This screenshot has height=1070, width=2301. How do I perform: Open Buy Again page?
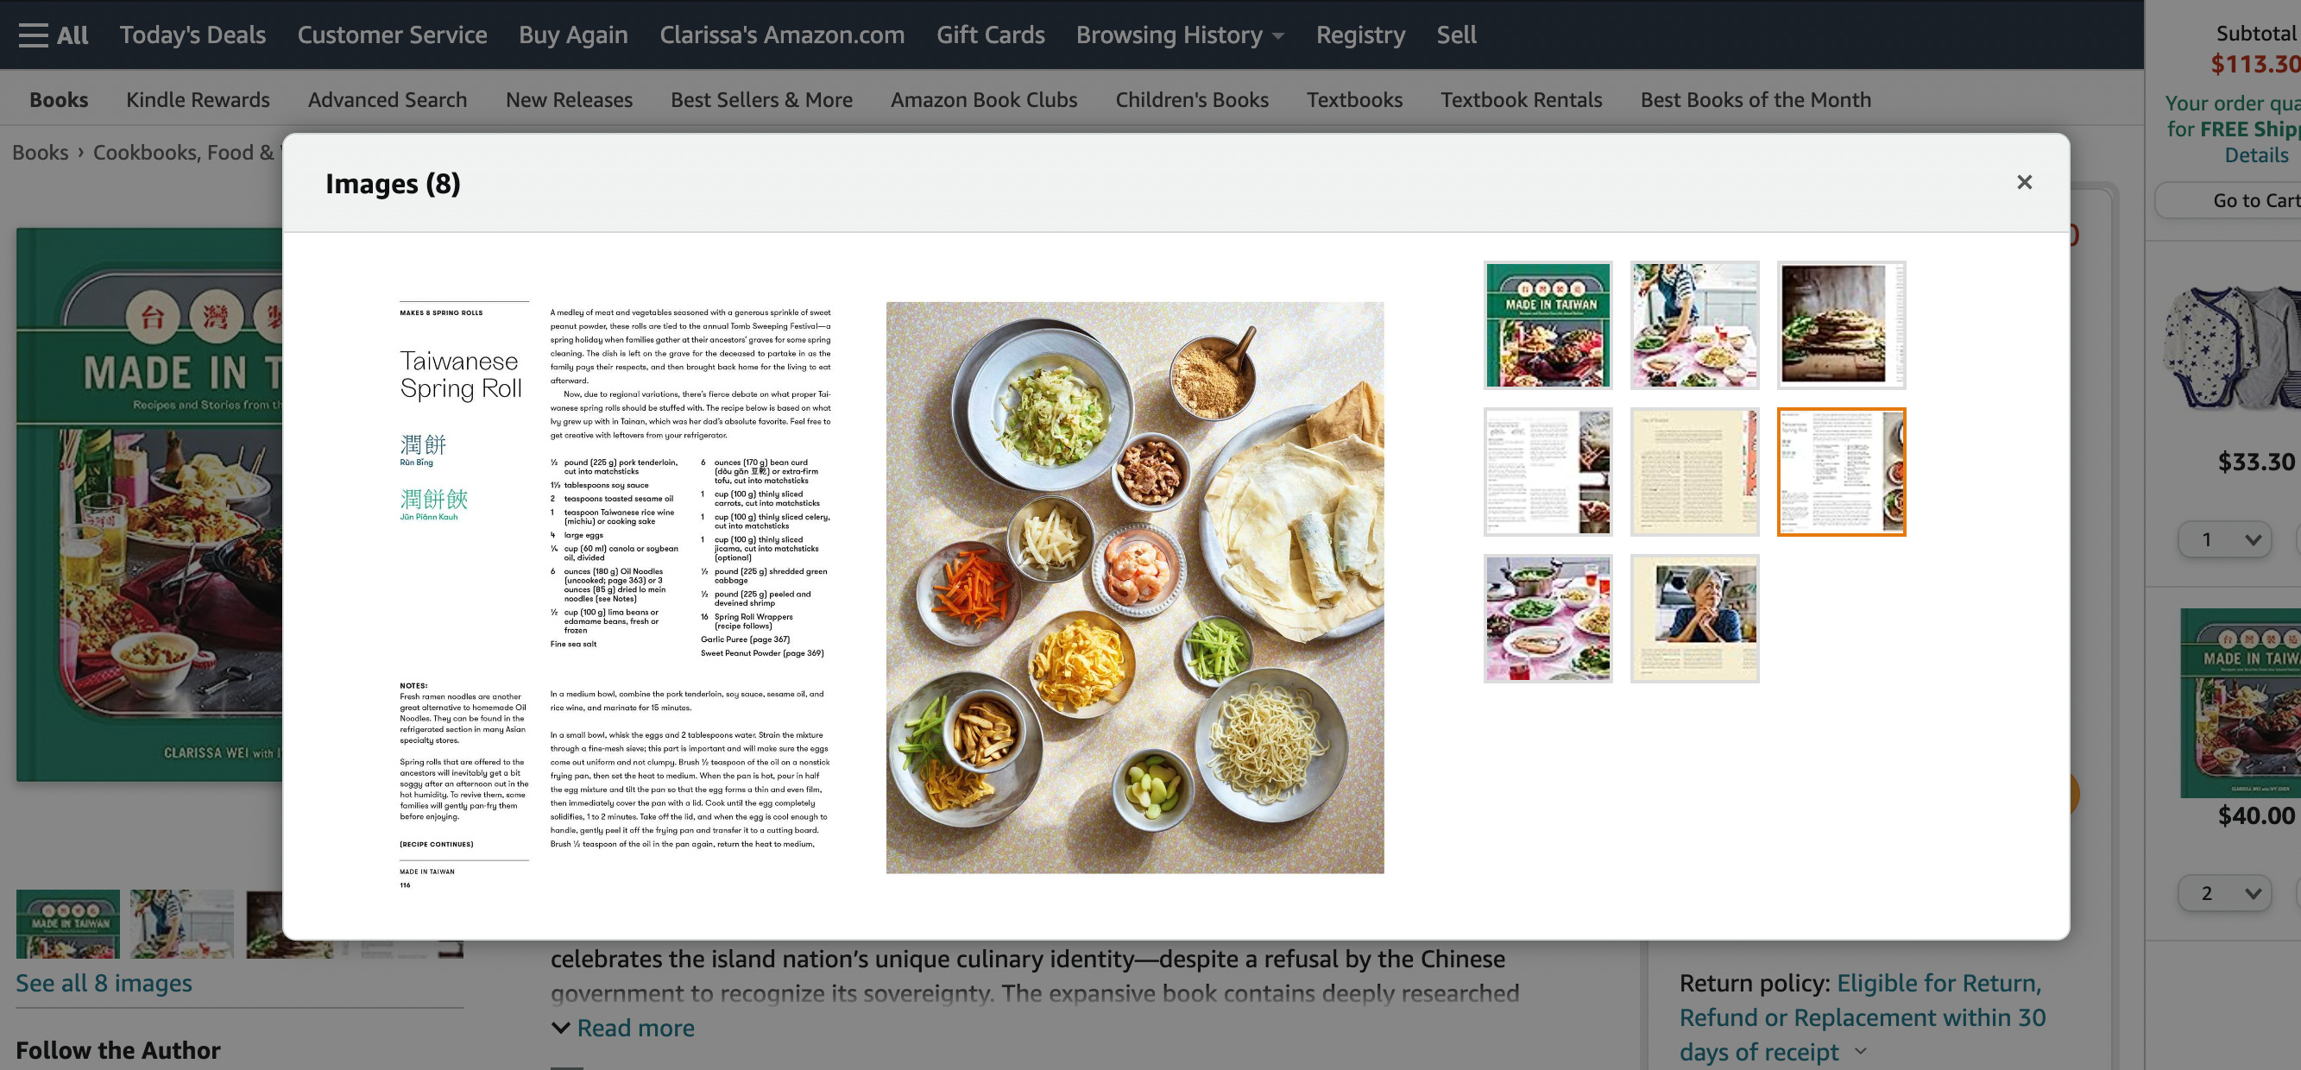click(x=573, y=35)
